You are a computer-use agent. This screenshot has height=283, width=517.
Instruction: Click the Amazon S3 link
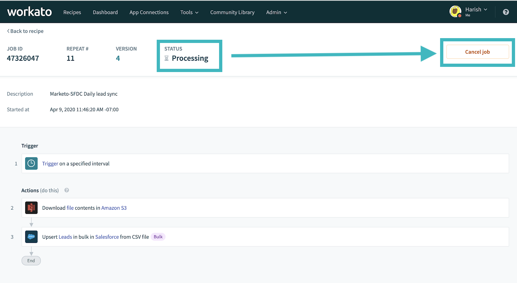114,208
